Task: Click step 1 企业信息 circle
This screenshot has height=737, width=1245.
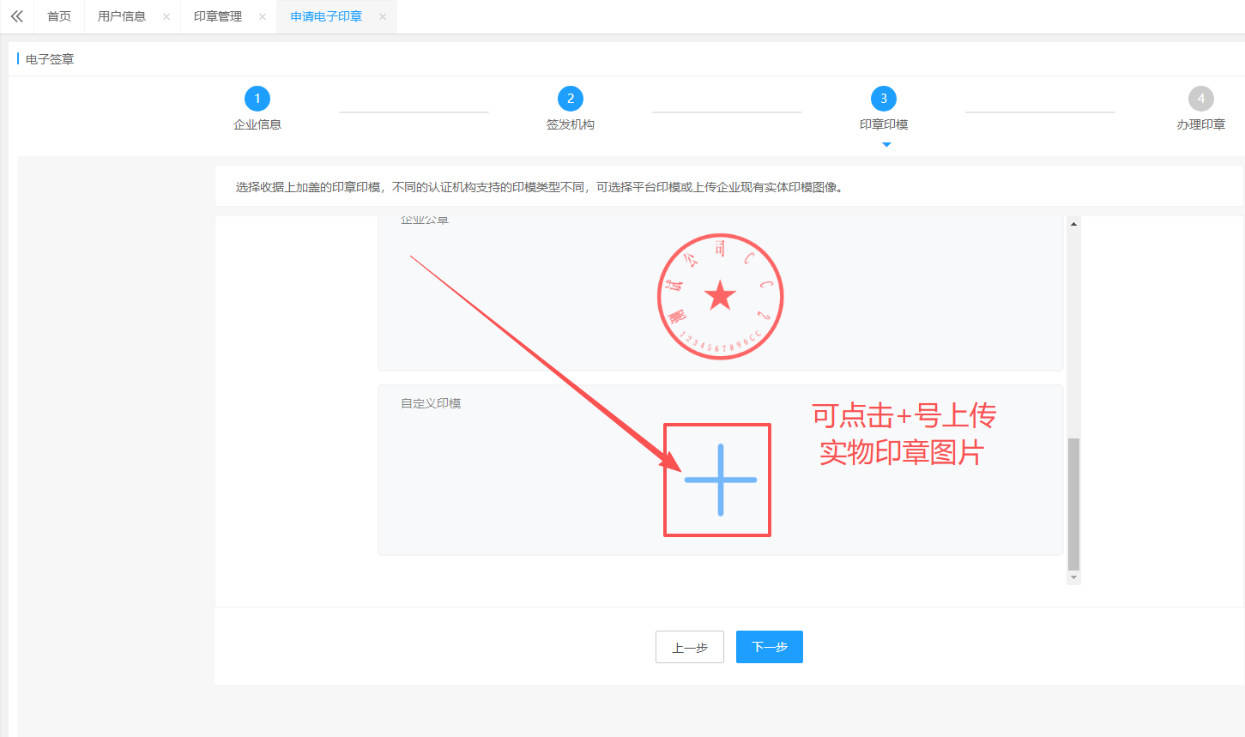Action: (257, 99)
